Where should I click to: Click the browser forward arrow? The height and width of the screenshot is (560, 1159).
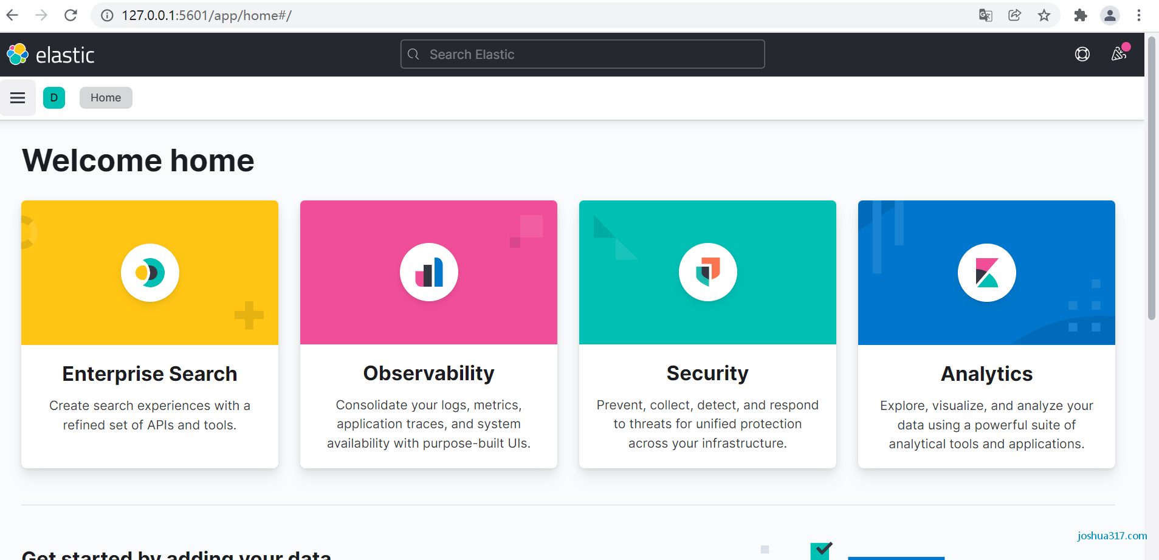(x=41, y=15)
